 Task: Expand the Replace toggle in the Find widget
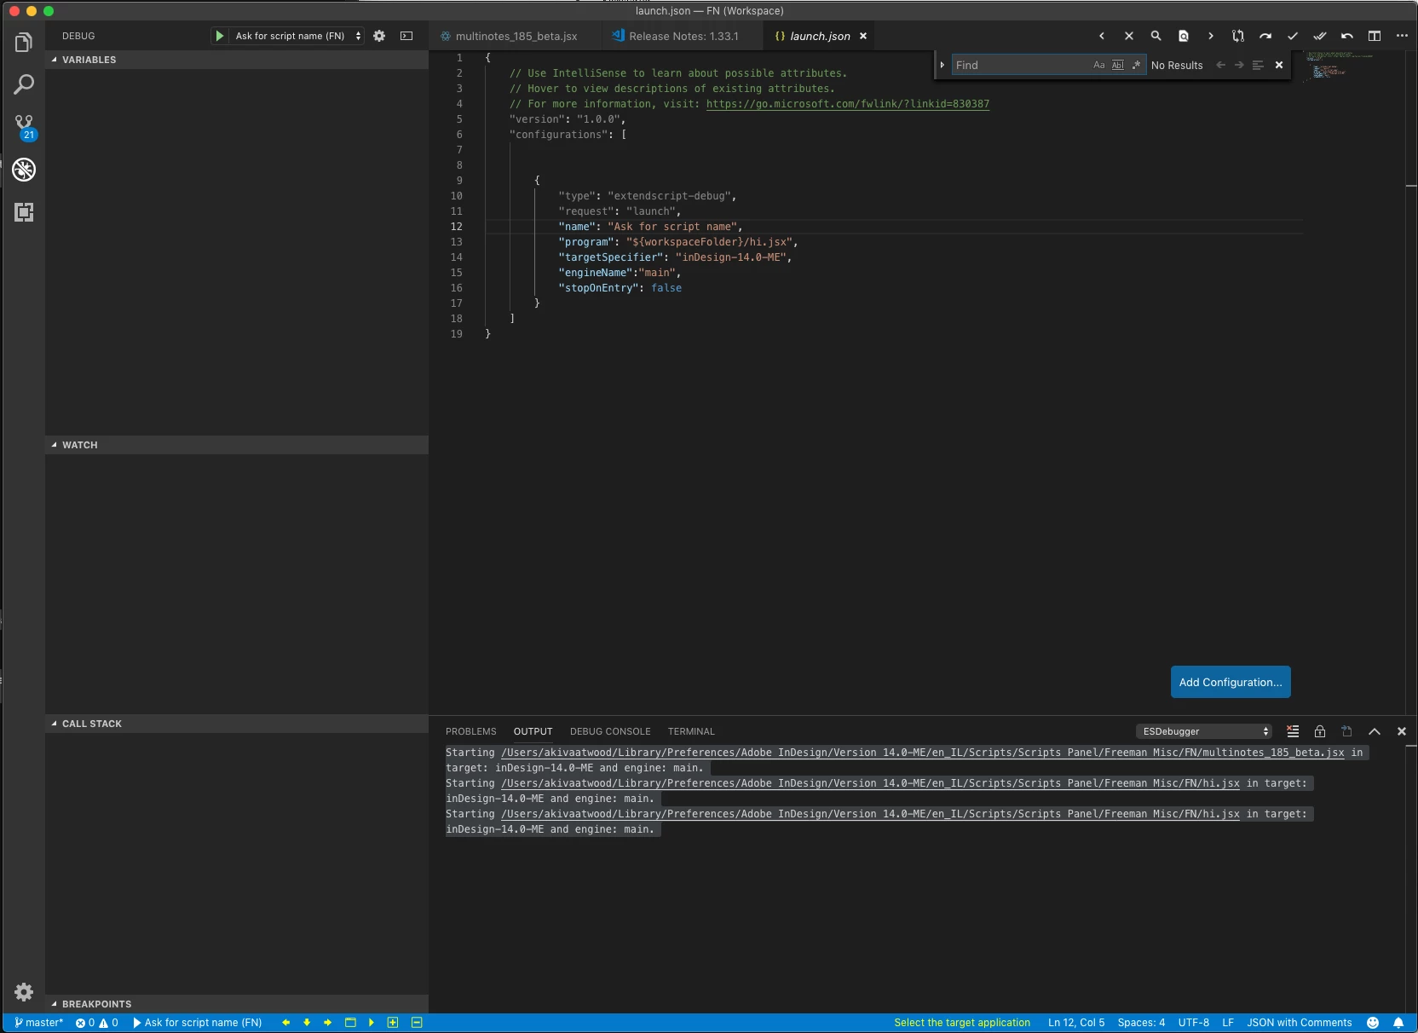click(942, 65)
